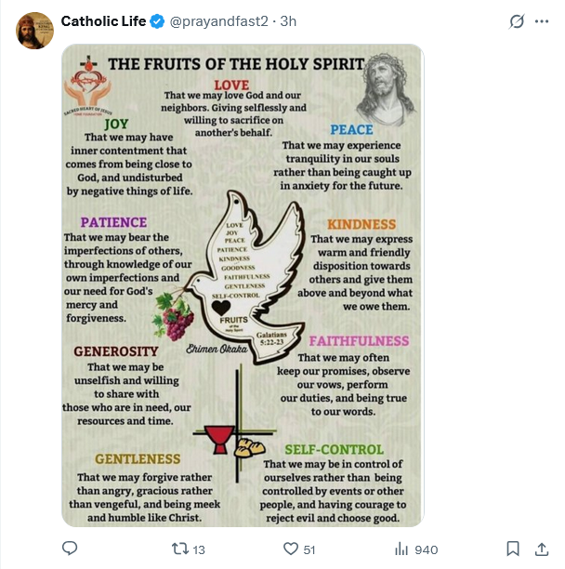This screenshot has height=569, width=565.
Task: Click the reply speech bubble icon
Action: [70, 549]
